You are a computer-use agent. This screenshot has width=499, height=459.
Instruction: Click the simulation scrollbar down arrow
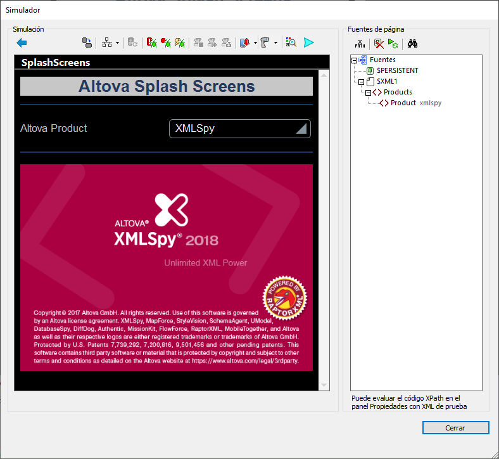click(324, 385)
